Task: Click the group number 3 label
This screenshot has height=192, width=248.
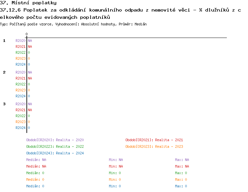Action: 4,104
